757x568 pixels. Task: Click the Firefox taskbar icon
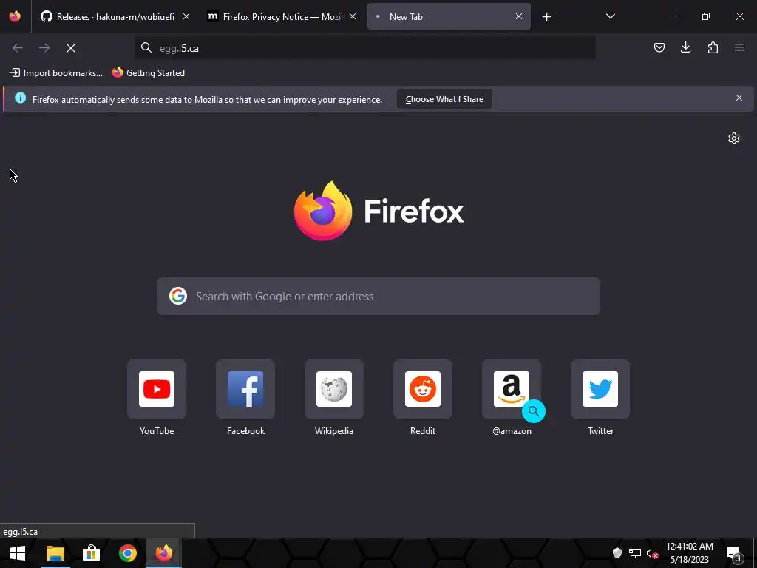click(163, 553)
